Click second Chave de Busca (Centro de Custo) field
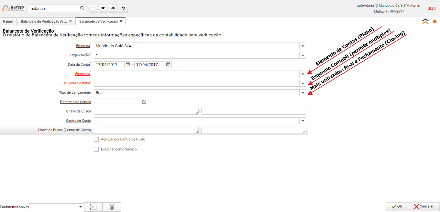440x212 pixels. click(253, 130)
